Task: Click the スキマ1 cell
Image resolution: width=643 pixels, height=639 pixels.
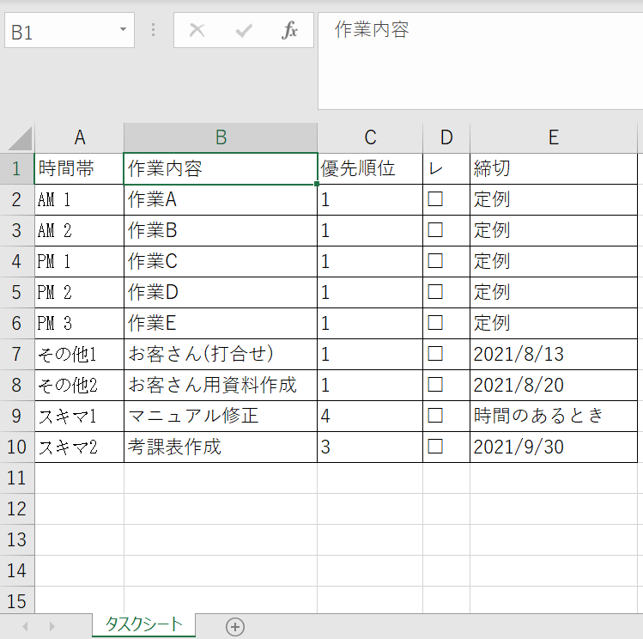Action: [x=79, y=416]
